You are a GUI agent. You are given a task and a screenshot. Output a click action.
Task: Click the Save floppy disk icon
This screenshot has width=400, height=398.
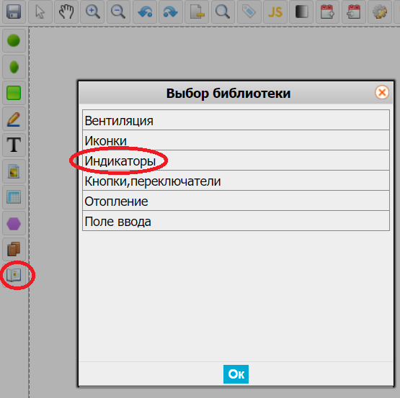pos(14,12)
